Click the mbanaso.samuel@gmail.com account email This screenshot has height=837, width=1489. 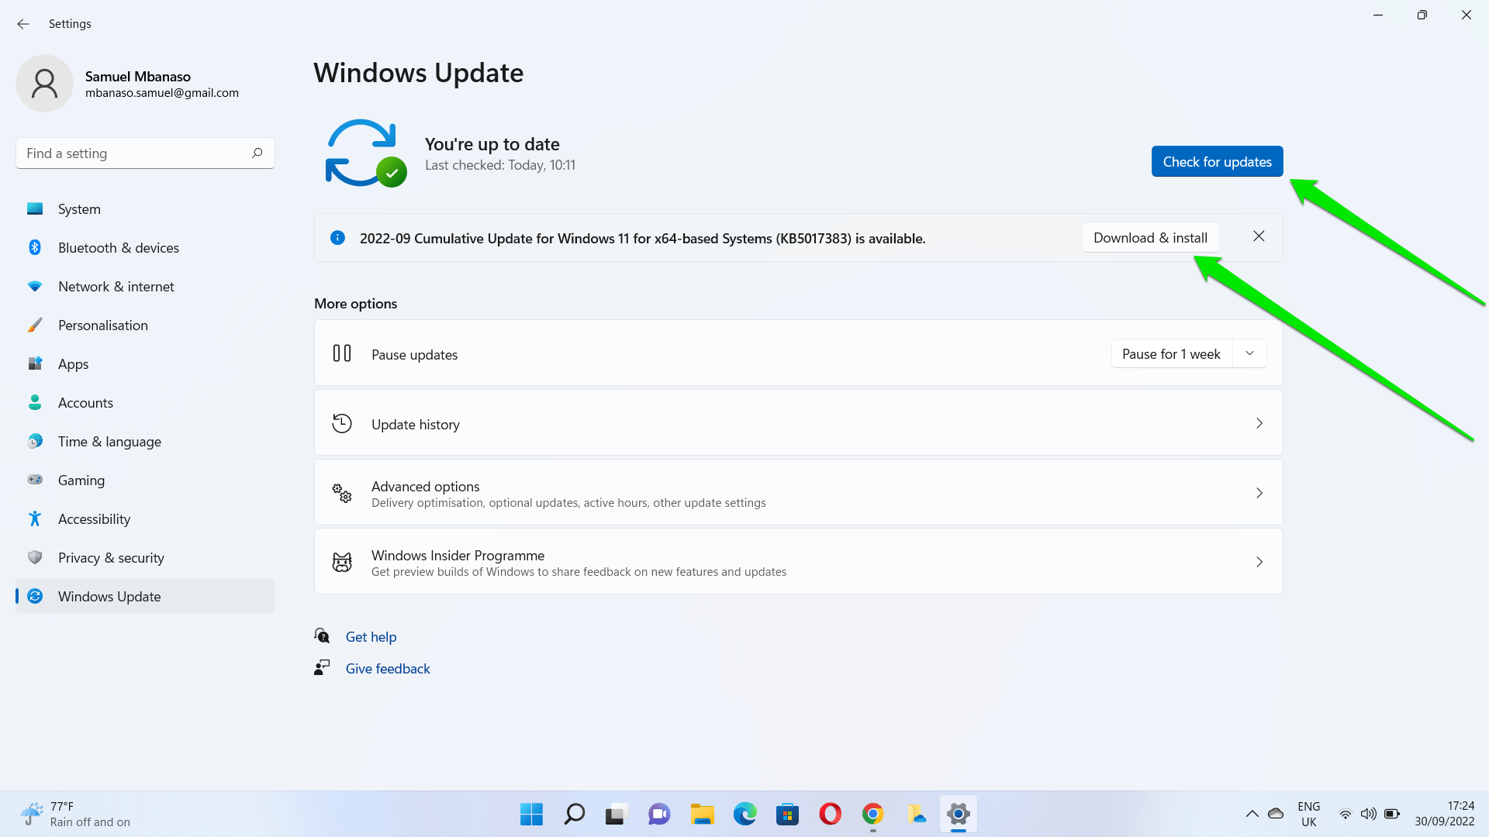click(x=162, y=93)
